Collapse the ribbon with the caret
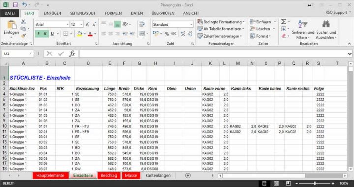354x187 pixels. click(x=349, y=44)
